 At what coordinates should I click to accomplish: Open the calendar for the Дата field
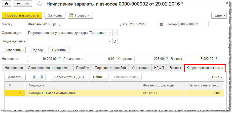coord(162,24)
